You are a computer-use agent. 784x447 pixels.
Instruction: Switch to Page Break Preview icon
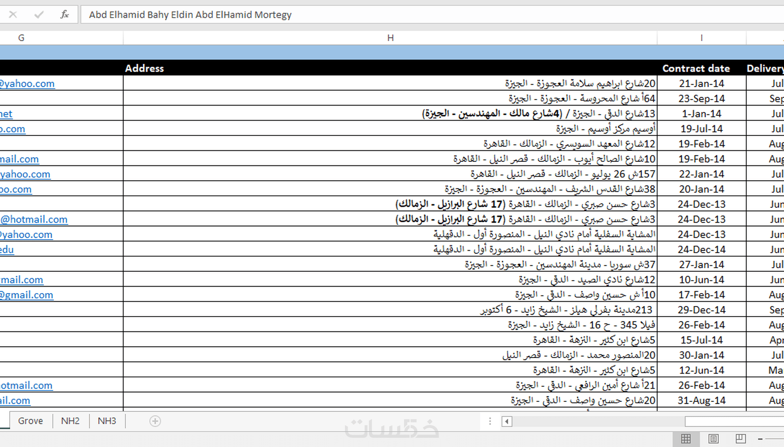tap(740, 438)
